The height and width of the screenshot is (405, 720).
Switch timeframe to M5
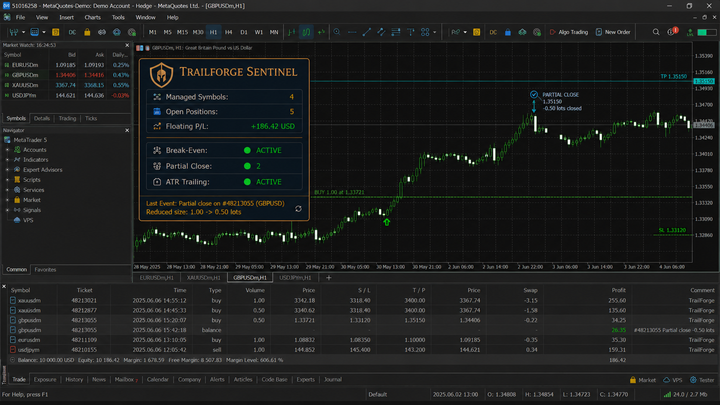click(168, 32)
